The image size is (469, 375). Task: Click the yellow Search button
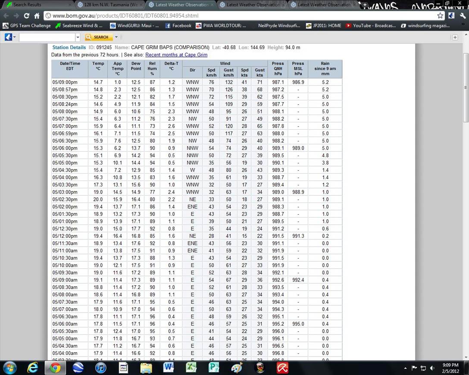(x=99, y=37)
